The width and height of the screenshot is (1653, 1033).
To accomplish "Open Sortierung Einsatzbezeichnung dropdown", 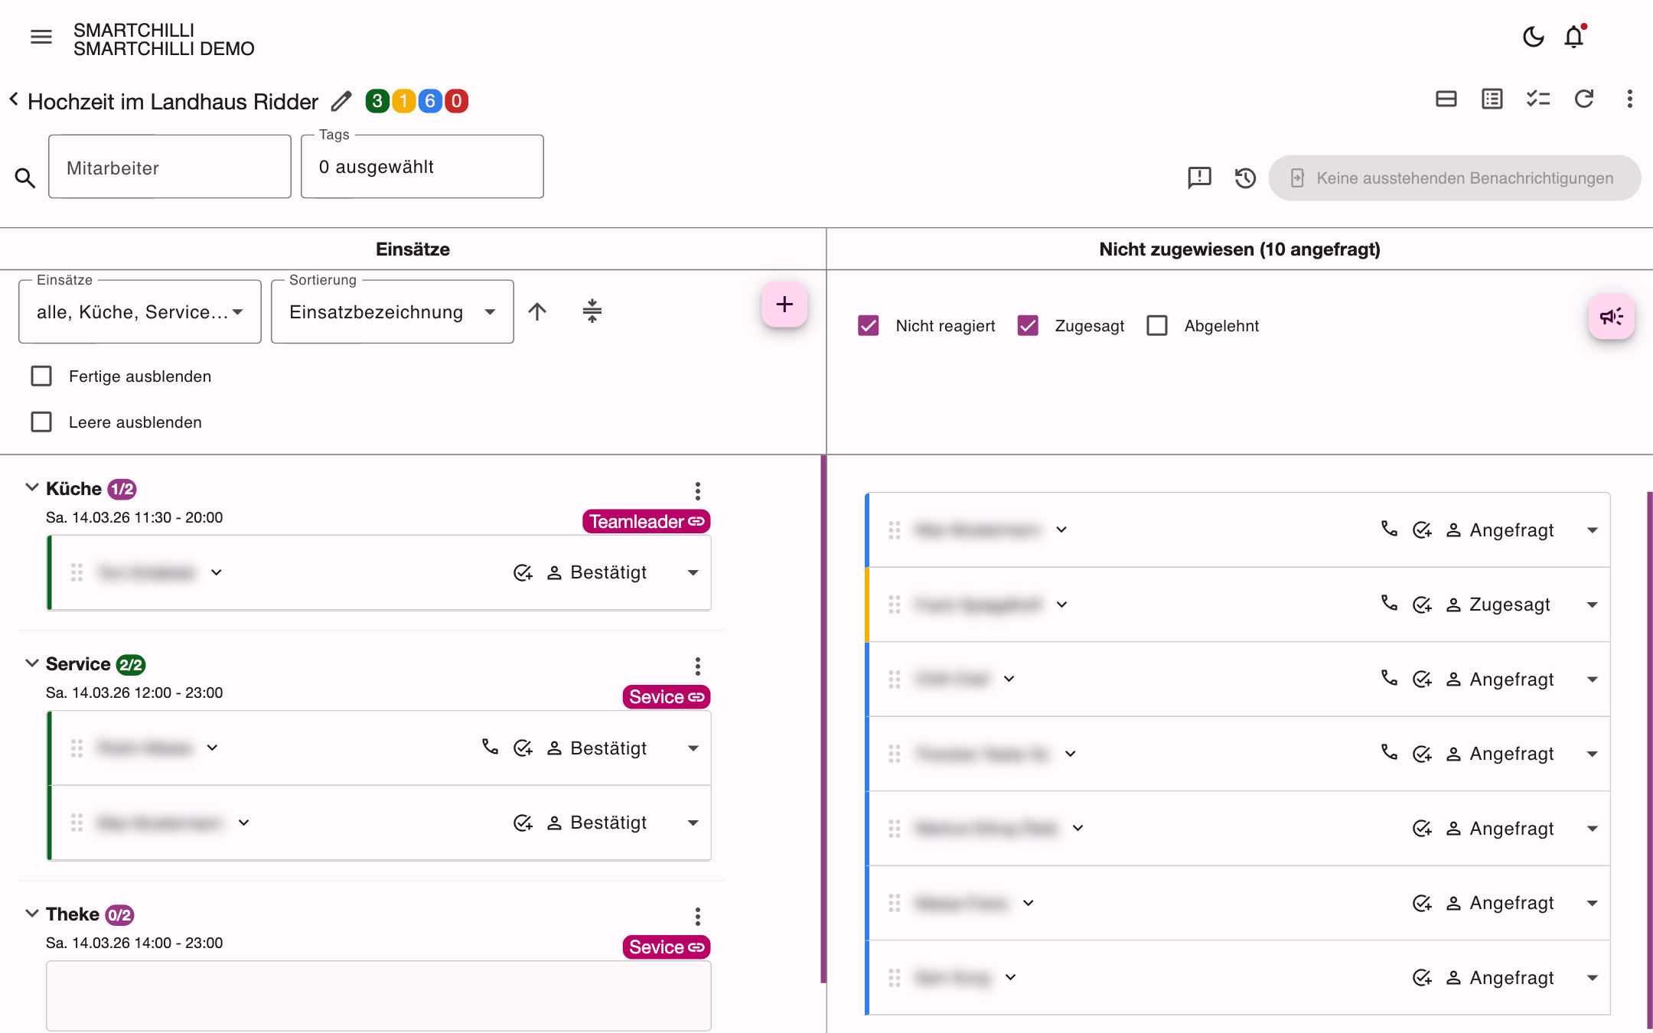I will coord(393,311).
